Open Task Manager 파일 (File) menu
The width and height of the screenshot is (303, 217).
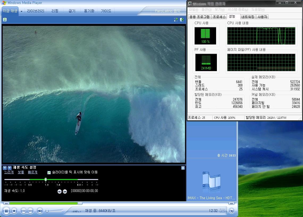(193, 10)
